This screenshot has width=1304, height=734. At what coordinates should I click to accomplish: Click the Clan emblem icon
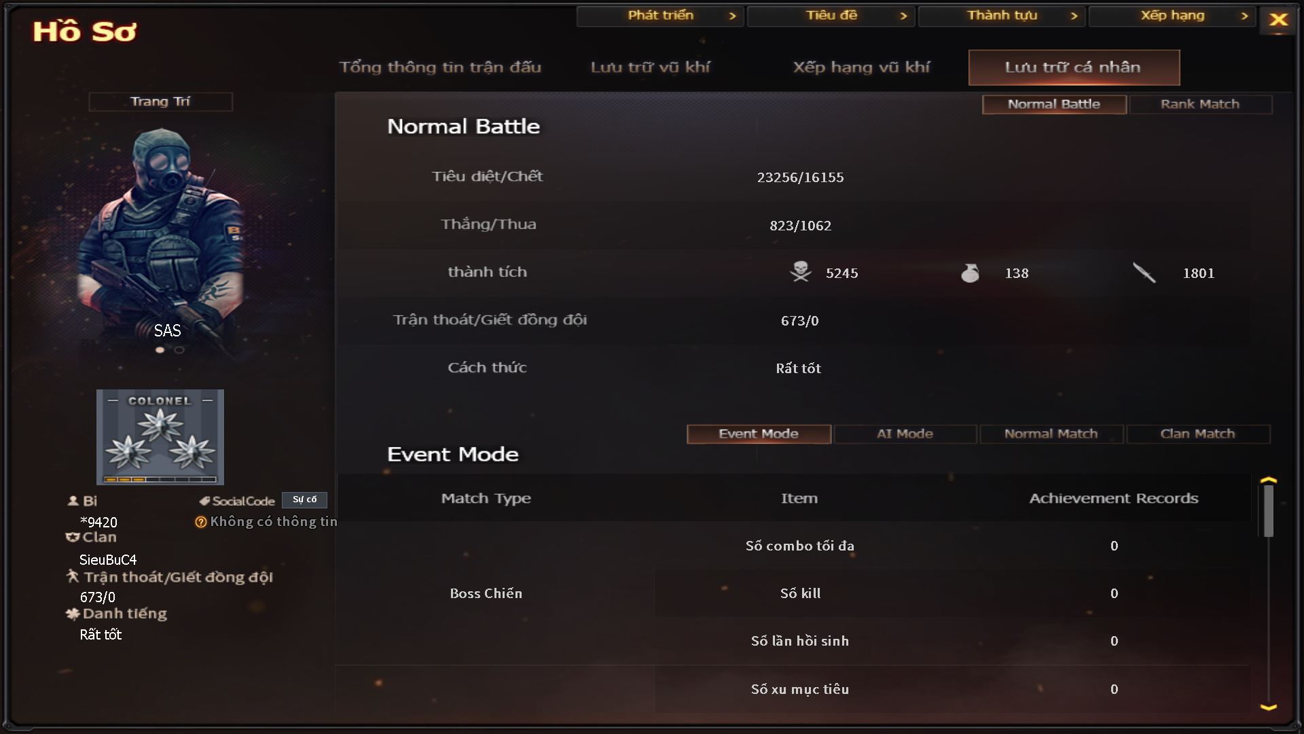(x=72, y=538)
